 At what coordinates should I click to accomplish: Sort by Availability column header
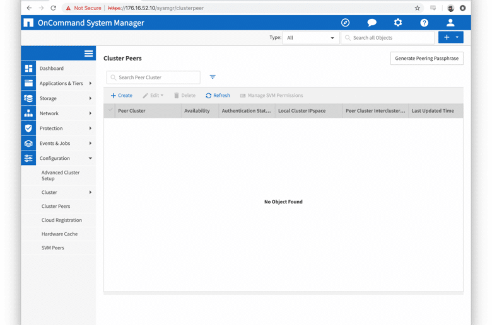click(x=200, y=111)
